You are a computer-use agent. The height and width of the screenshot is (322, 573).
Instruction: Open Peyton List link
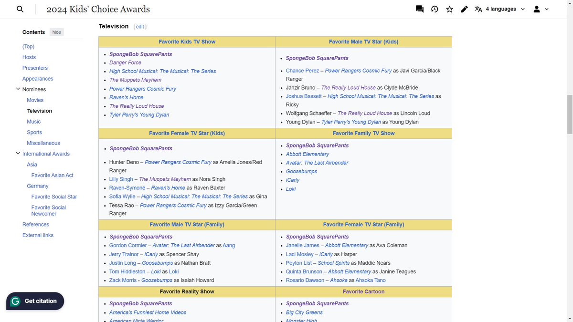tap(299, 263)
